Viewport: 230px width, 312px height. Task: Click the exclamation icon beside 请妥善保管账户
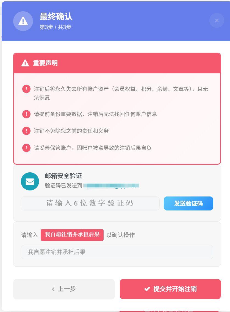coord(26,148)
